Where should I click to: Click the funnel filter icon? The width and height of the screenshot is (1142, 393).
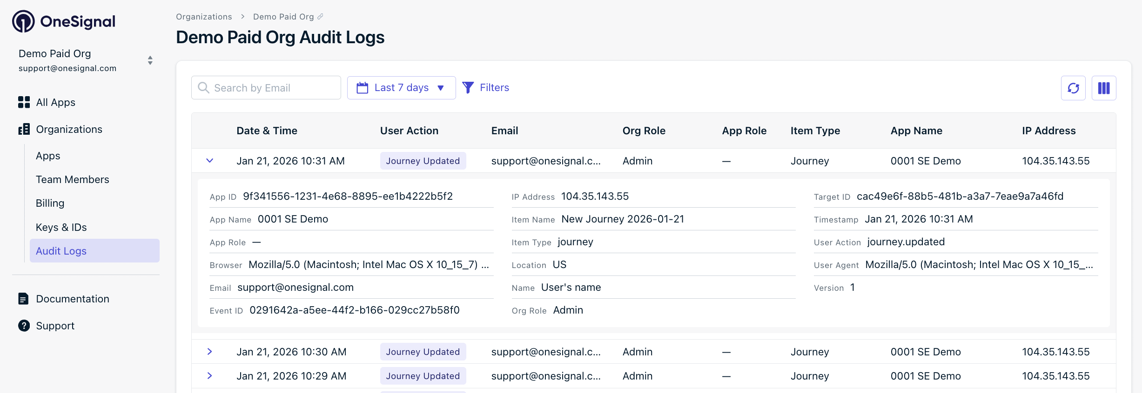(468, 88)
